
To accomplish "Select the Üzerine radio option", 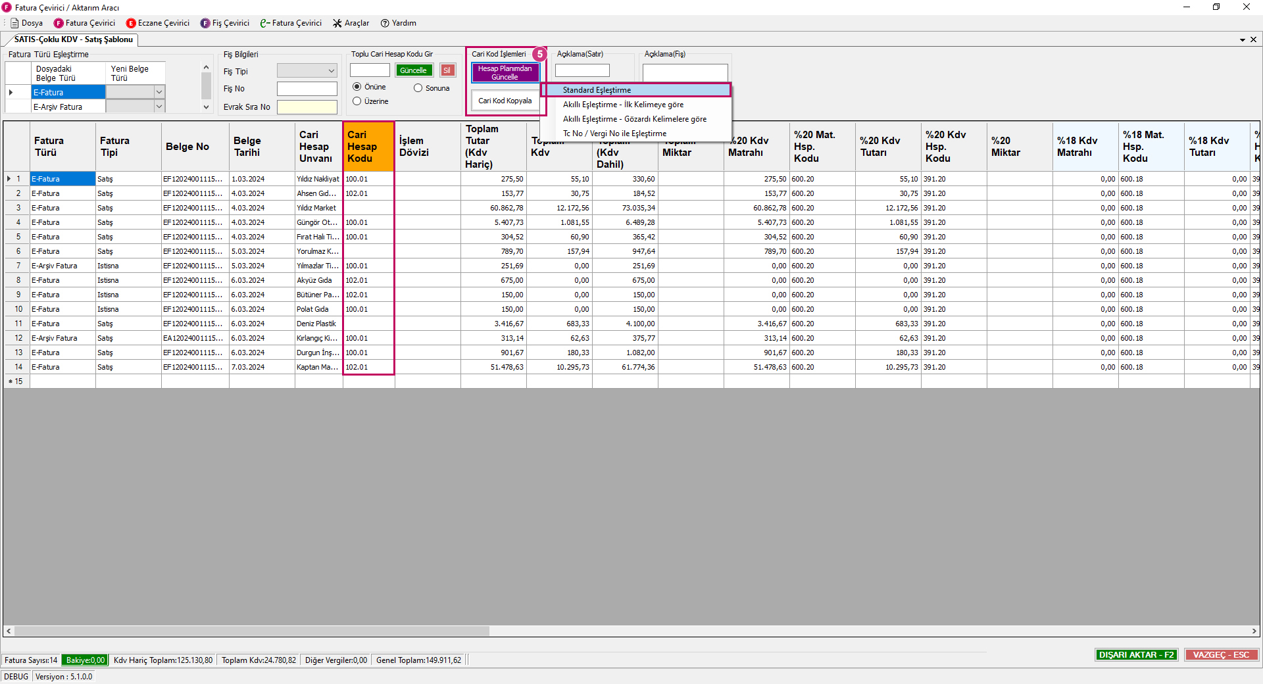I will tap(357, 101).
